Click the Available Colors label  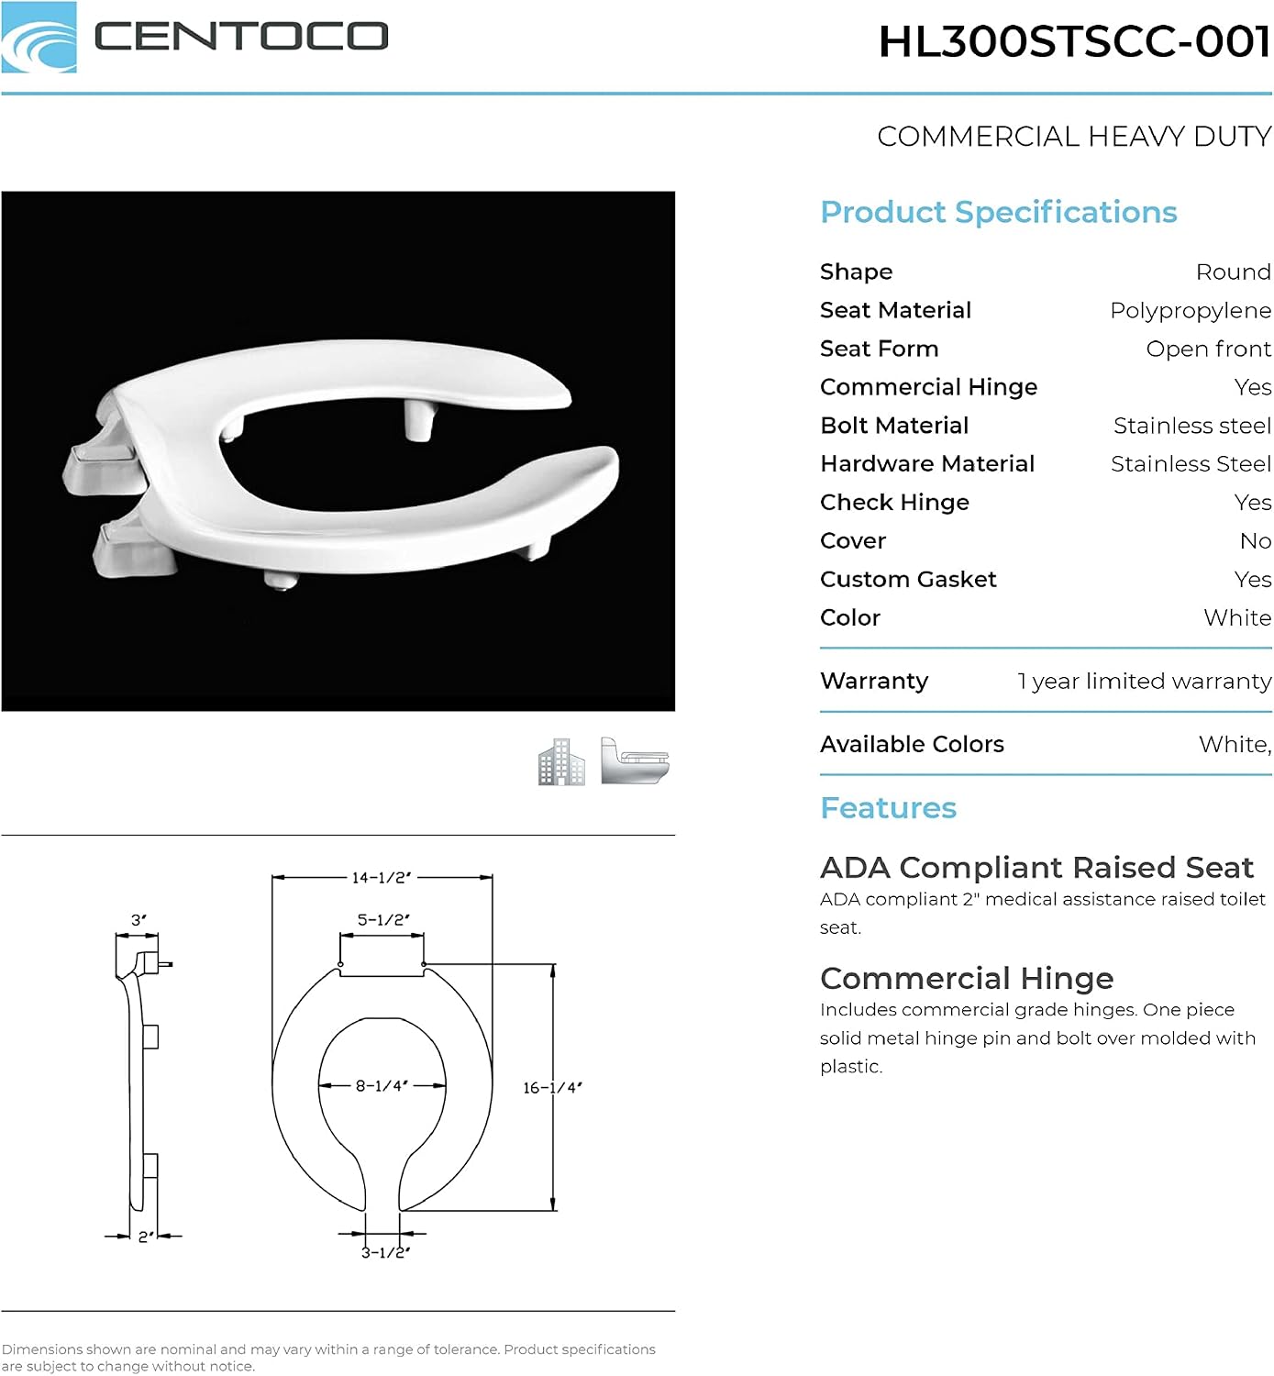point(912,745)
